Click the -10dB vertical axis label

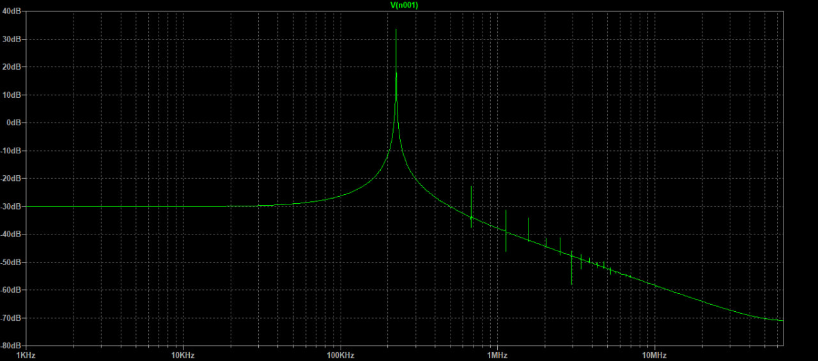12,151
